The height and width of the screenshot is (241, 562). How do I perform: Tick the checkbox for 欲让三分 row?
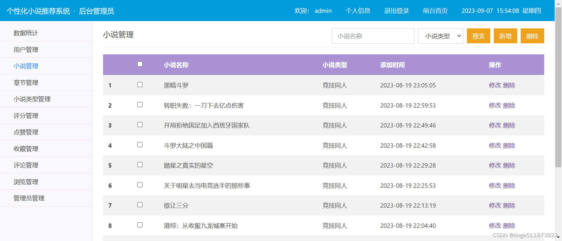click(x=140, y=205)
